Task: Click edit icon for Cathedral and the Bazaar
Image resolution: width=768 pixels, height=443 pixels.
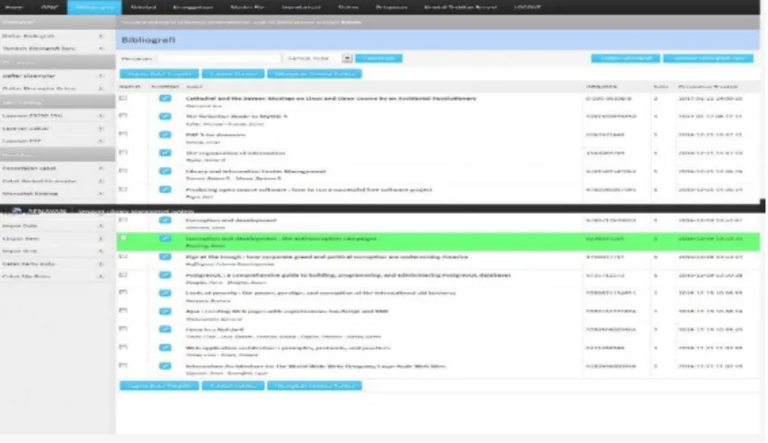Action: point(165,99)
